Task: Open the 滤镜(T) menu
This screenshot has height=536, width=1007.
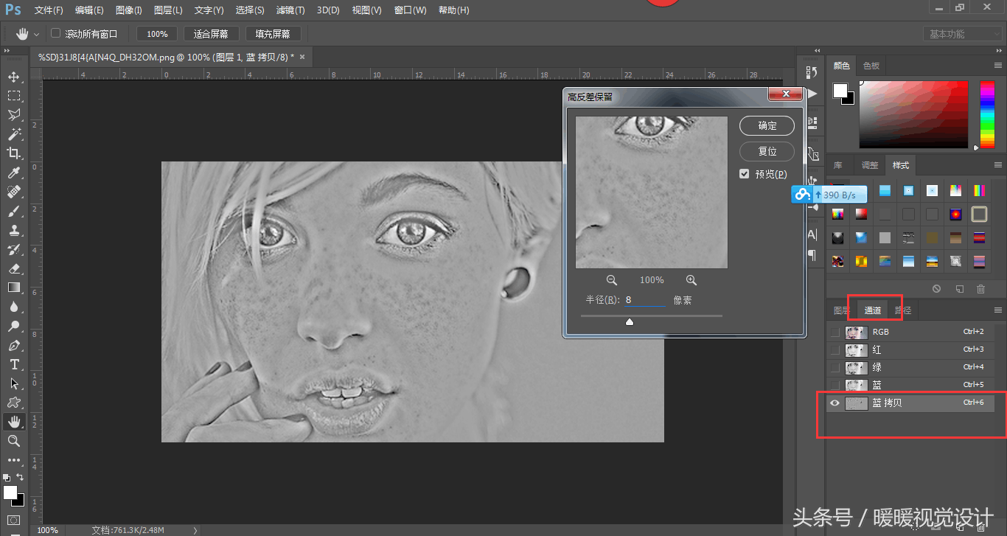Action: tap(290, 10)
